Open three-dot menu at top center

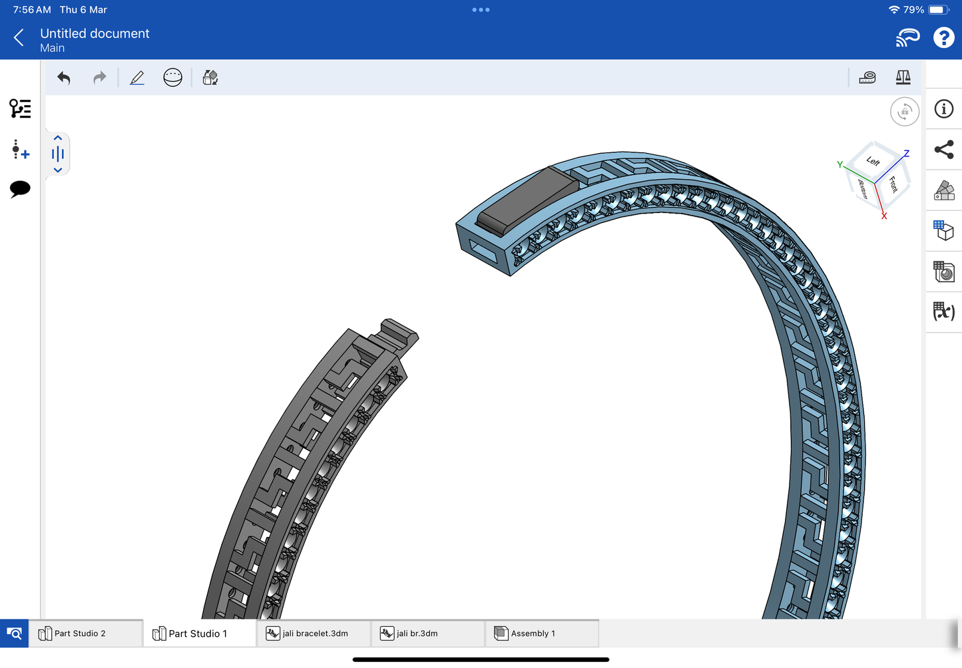(x=481, y=10)
